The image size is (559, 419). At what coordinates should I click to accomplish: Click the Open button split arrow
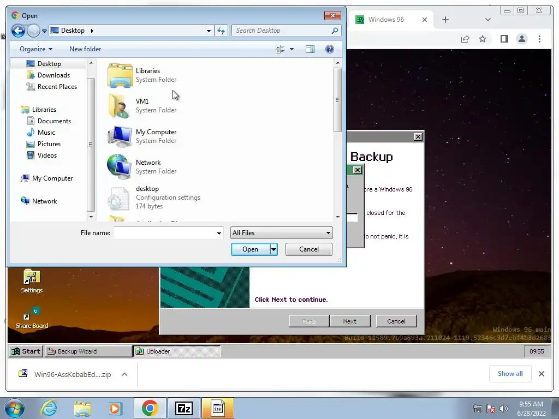coord(274,249)
